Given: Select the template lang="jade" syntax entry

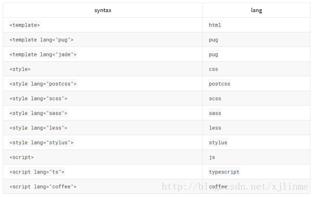Looking at the screenshot, I should [x=43, y=54].
